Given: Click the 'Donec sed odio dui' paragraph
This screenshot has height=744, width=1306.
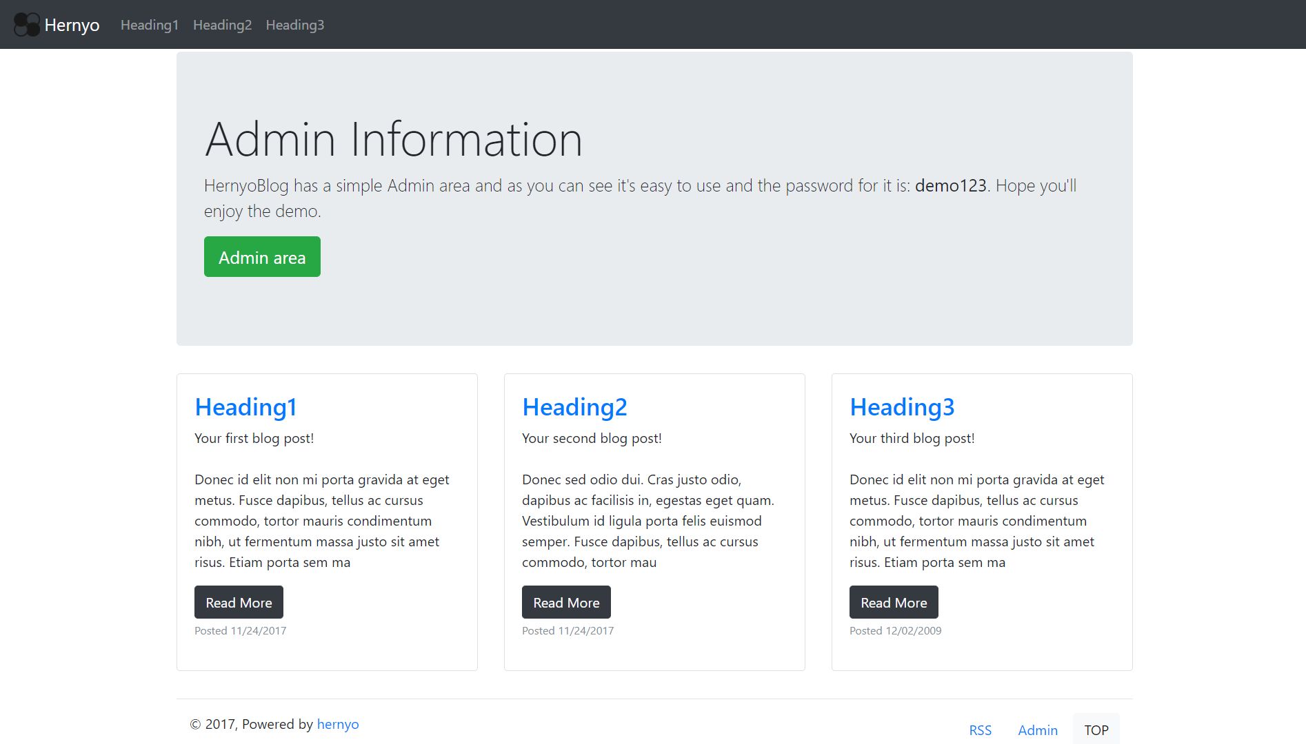Looking at the screenshot, I should [x=648, y=521].
